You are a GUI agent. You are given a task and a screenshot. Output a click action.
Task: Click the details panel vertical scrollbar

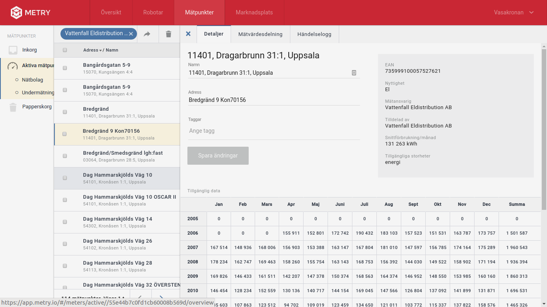544,129
